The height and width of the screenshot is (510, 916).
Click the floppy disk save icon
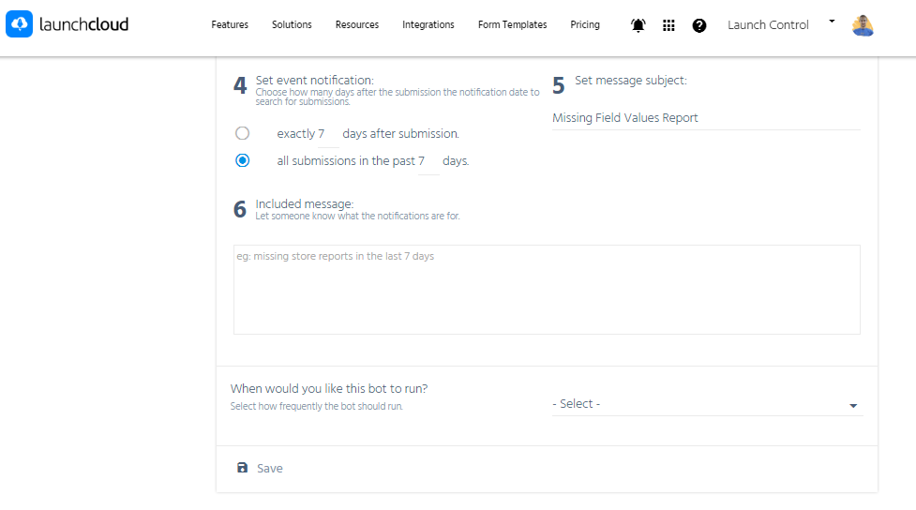point(243,468)
